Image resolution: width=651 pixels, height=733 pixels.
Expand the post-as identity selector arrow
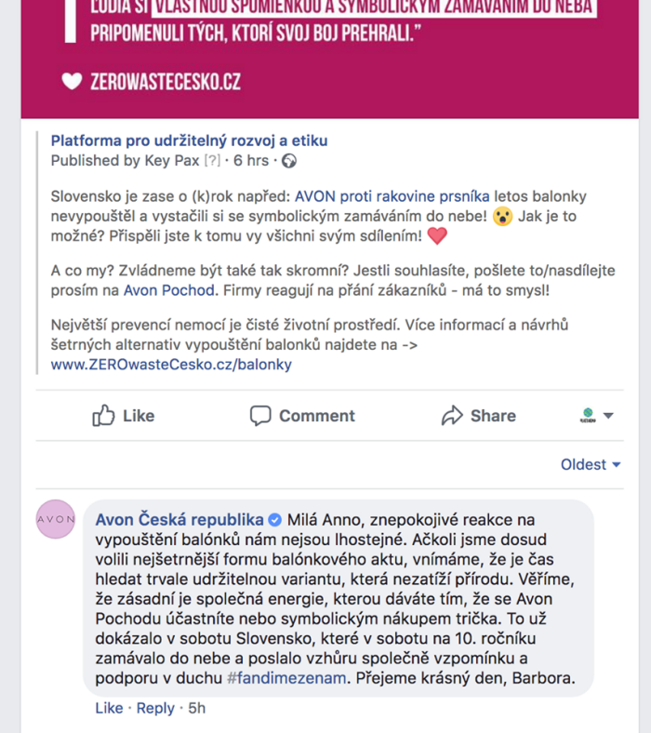coord(608,416)
